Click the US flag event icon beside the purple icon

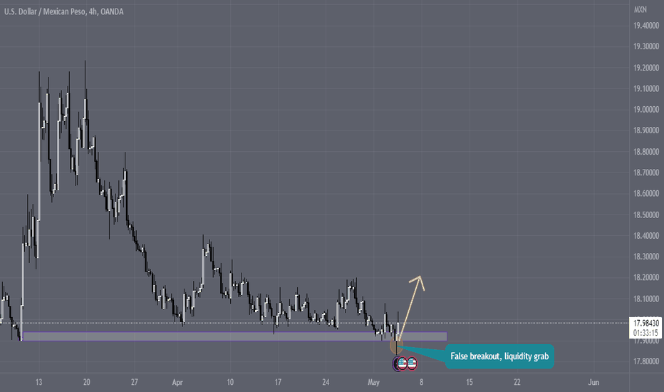pyautogui.click(x=403, y=363)
